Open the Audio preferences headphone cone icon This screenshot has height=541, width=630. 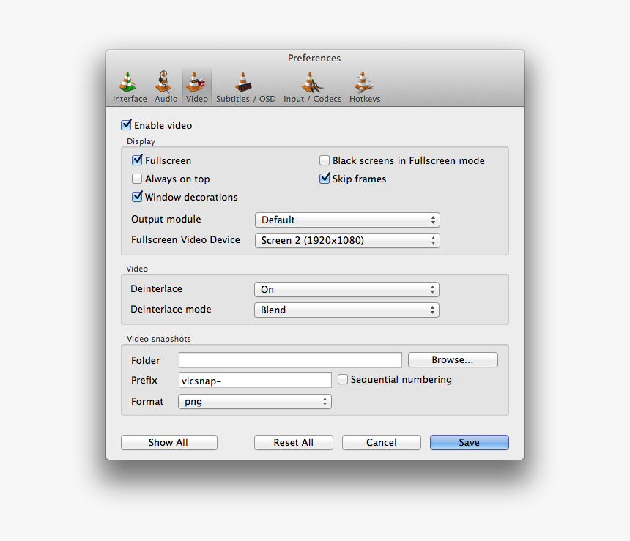coord(166,83)
